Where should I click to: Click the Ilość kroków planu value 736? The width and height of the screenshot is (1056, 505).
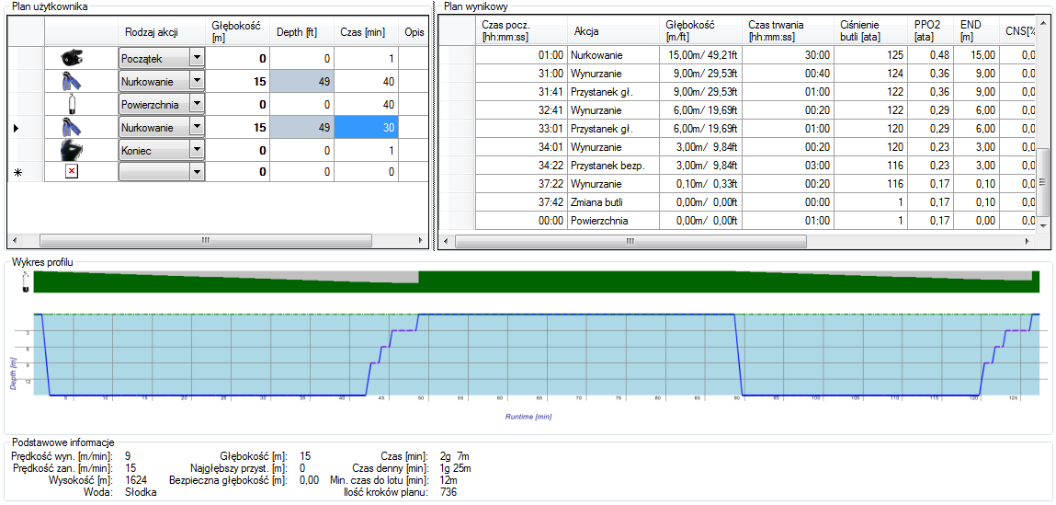[x=448, y=492]
